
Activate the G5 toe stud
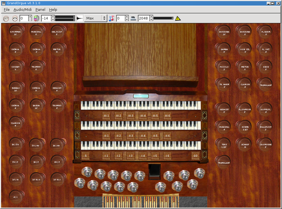[113, 175]
